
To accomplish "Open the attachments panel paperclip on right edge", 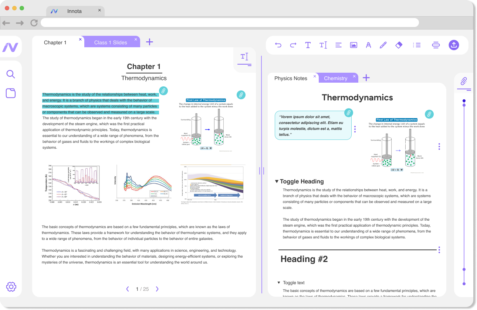I will pyautogui.click(x=464, y=81).
